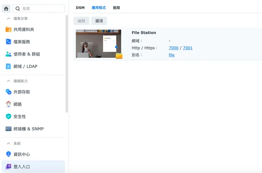Click the 檔案分享 section header text

click(21, 18)
